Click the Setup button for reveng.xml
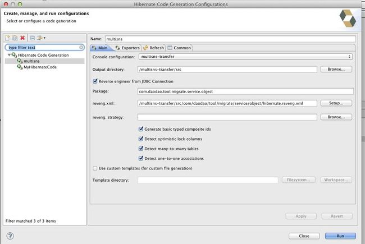This screenshot has width=365, height=244. pyautogui.click(x=336, y=103)
